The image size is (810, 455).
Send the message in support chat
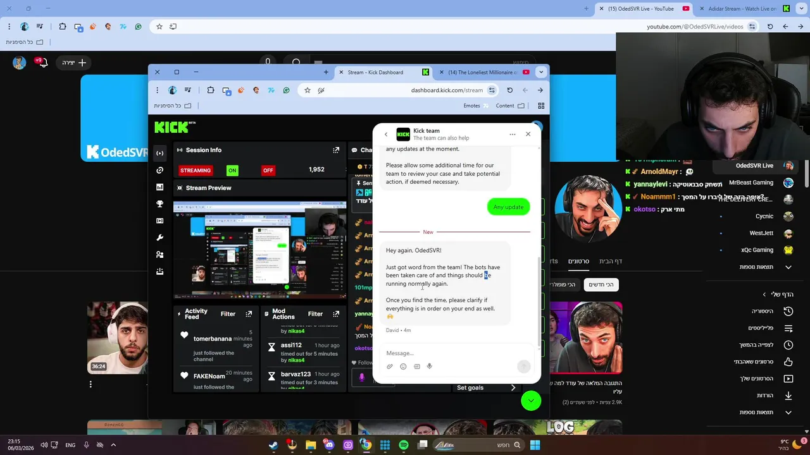(x=523, y=367)
